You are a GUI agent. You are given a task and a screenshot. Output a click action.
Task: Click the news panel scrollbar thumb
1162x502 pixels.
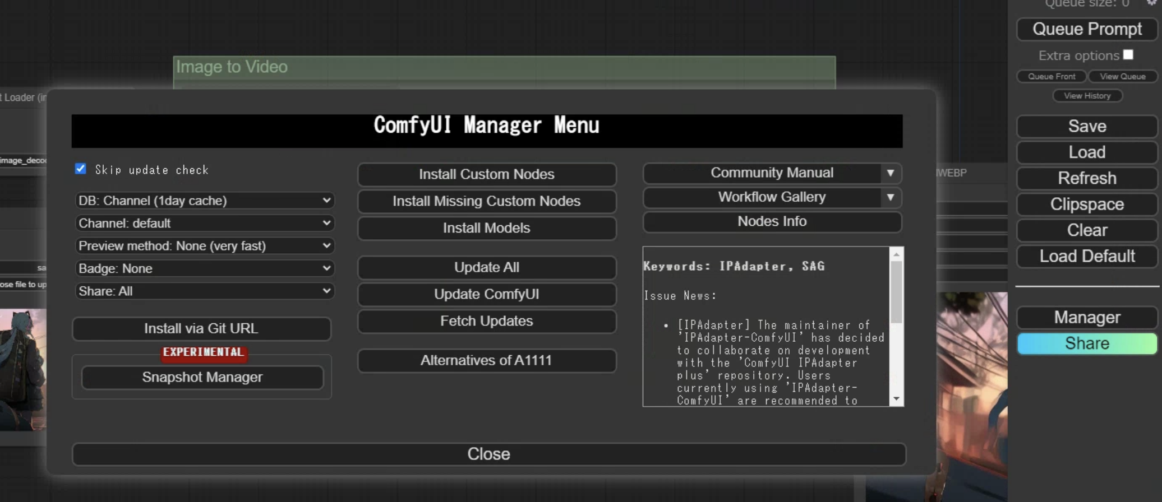pyautogui.click(x=896, y=292)
